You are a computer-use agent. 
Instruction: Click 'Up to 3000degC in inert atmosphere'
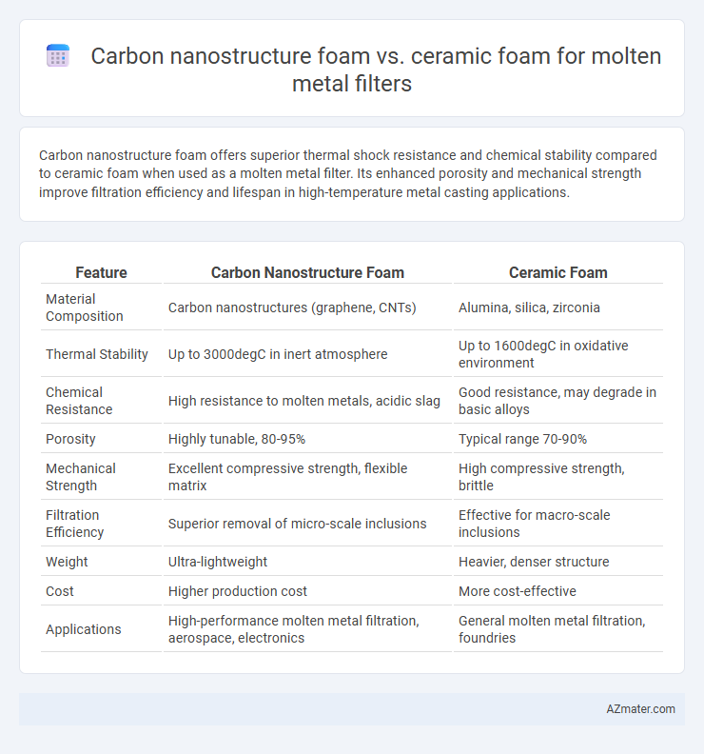[278, 354]
